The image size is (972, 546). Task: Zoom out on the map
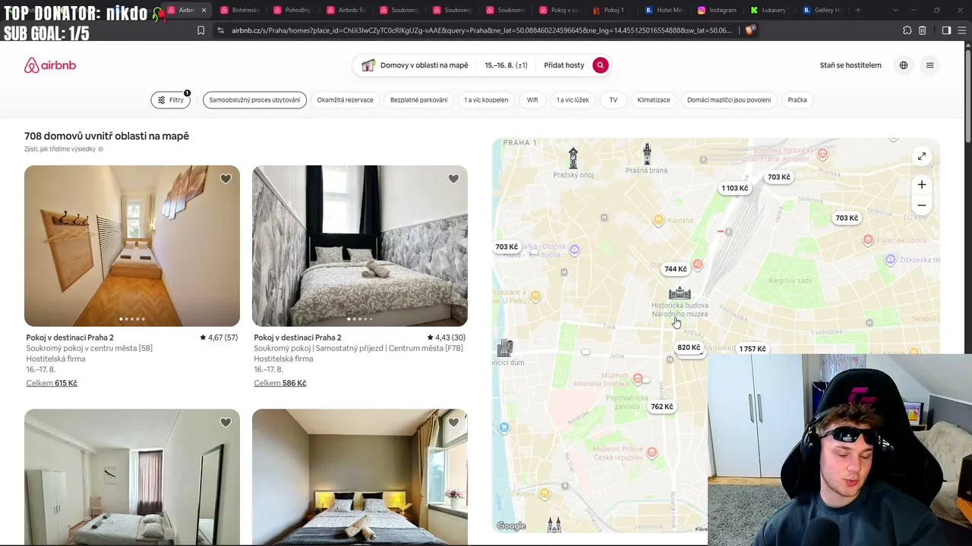coord(921,206)
